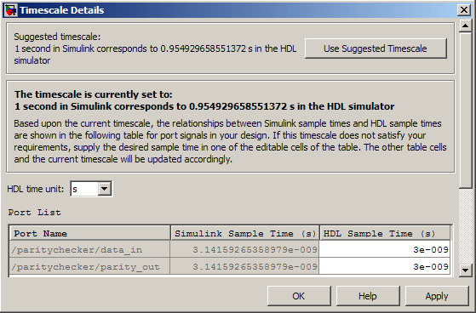The width and height of the screenshot is (476, 313).
Task: Click the Simulink Sample Time column header
Action: pos(245,233)
